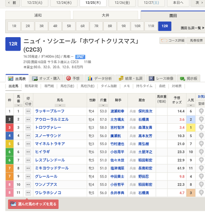Select the 大井 racecourse tab
This screenshot has width=205, height=213.
105,15
